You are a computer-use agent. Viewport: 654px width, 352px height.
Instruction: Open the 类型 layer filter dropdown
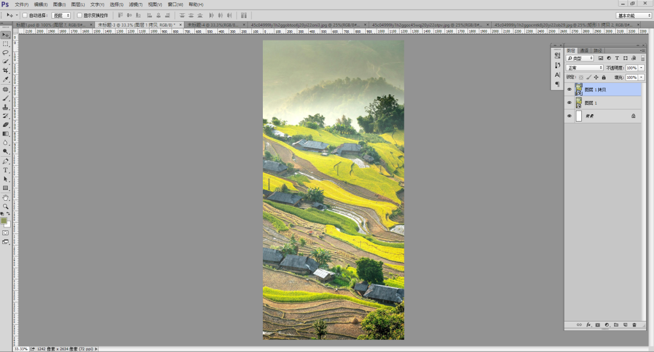(x=580, y=58)
